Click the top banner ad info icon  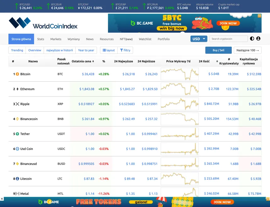coord(260,16)
